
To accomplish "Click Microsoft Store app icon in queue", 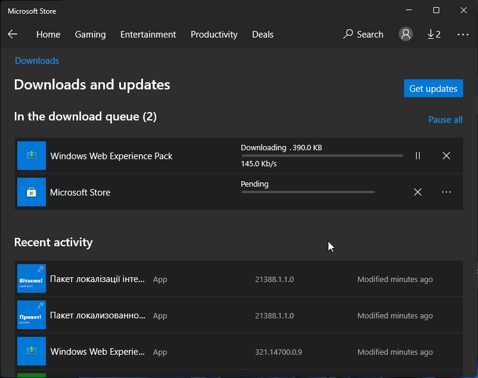I will point(32,192).
